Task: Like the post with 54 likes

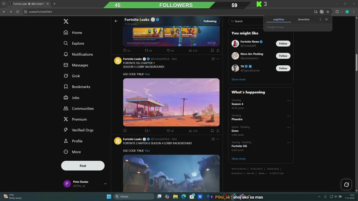Action: click(x=170, y=51)
